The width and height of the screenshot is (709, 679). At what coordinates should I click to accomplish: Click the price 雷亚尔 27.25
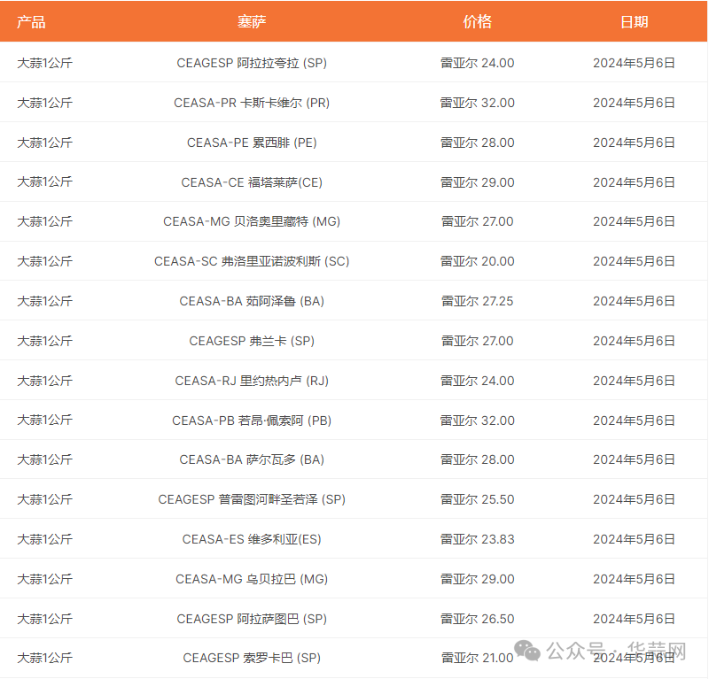coord(478,301)
